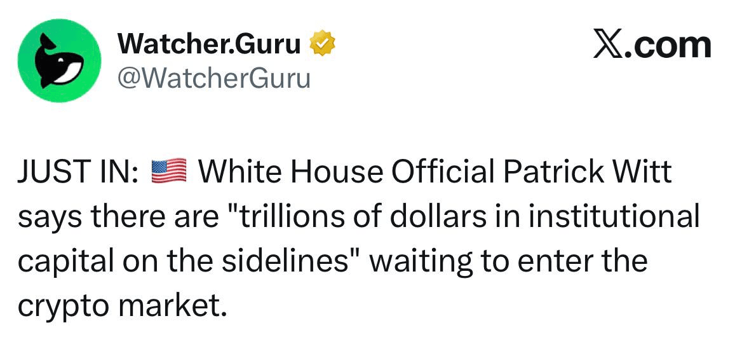Click the American flag emoji
Image resolution: width=749 pixels, height=344 pixels.
169,172
